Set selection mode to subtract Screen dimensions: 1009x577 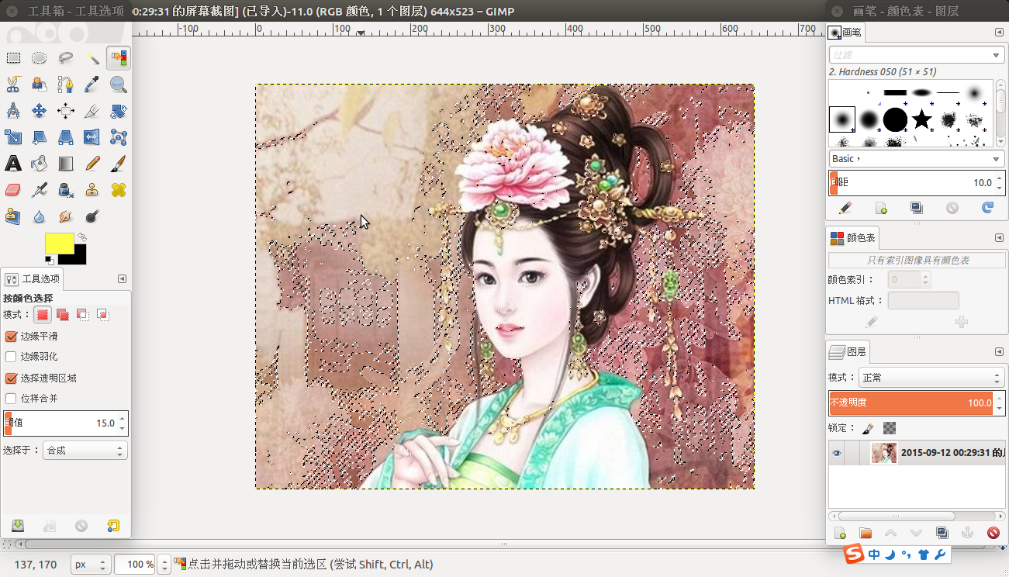point(83,315)
